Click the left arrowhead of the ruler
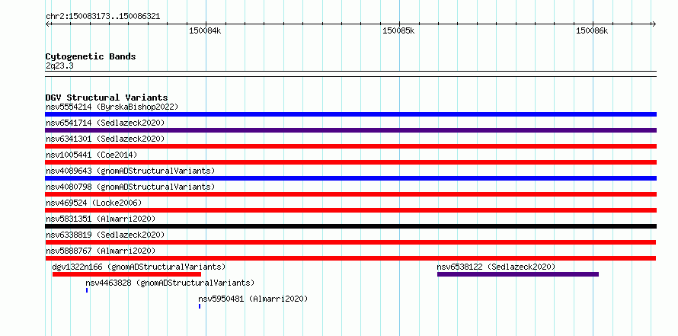This screenshot has height=336, width=678. pos(47,24)
